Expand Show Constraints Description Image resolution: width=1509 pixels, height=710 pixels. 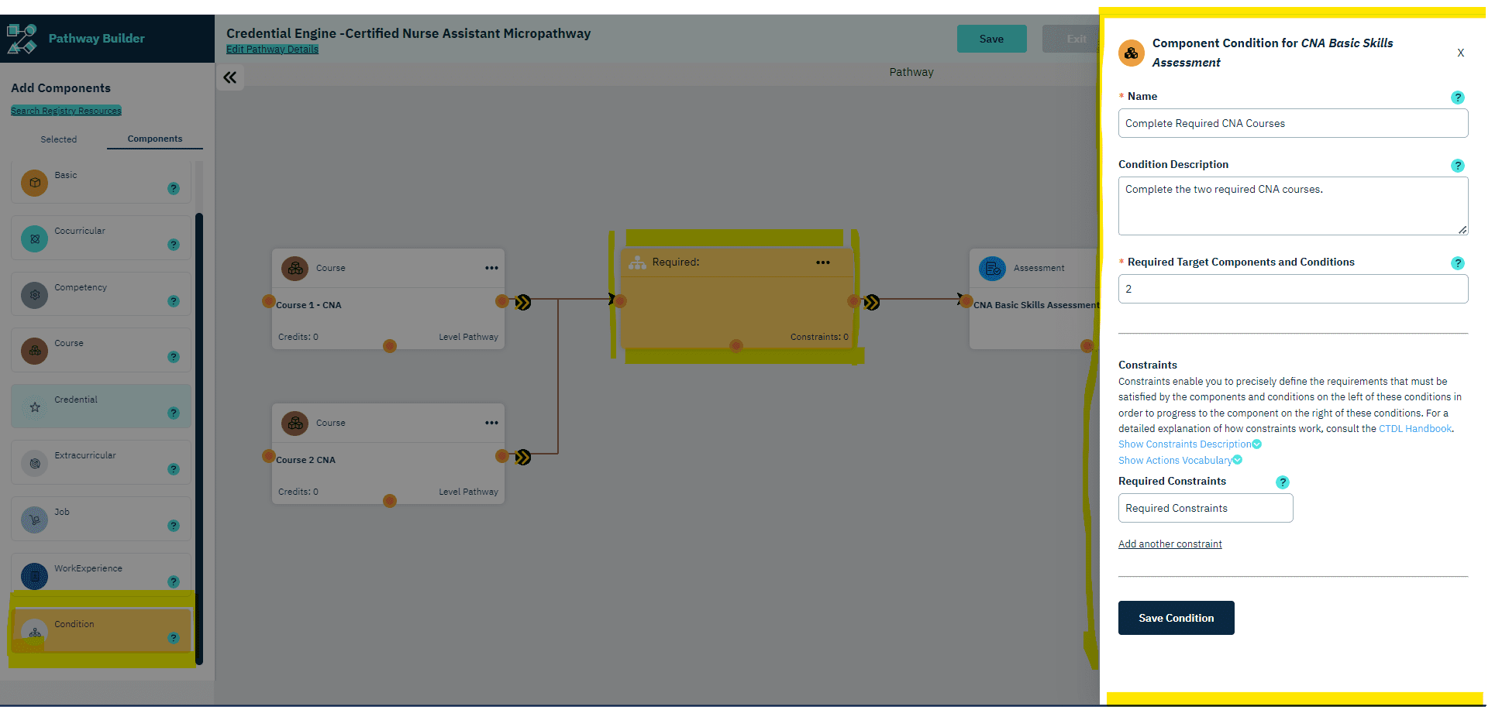[x=1189, y=444]
